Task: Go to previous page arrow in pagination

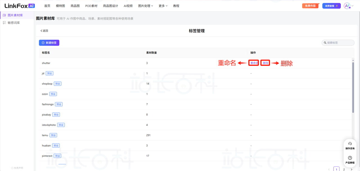Action: pyautogui.click(x=329, y=169)
